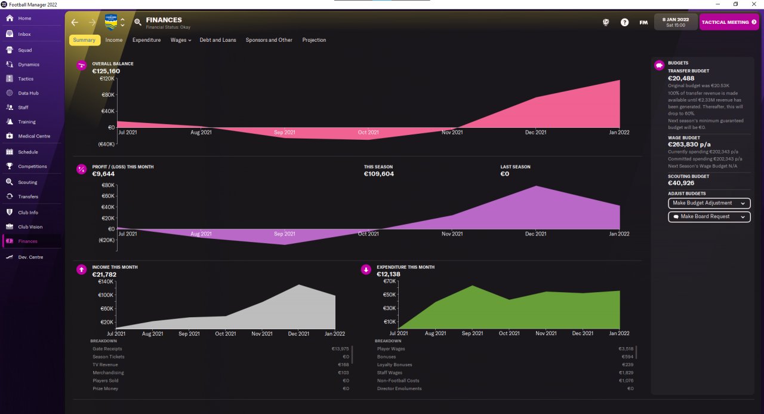764x414 pixels.
Task: Click the club switcher up-down arrows
Action: coord(122,22)
